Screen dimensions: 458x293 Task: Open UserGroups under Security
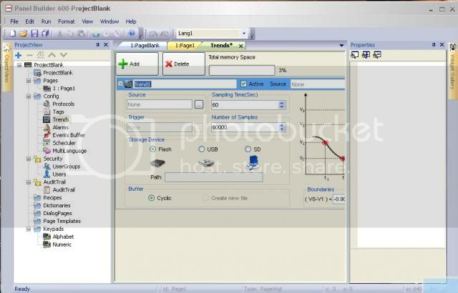tap(67, 167)
